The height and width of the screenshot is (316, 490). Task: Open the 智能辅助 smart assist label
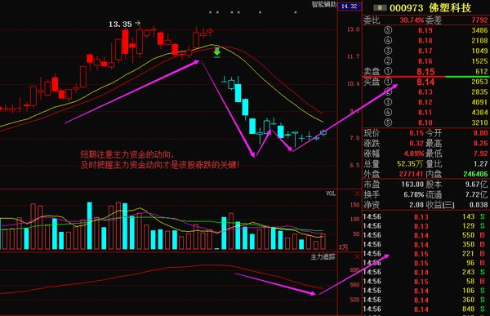coord(324,4)
